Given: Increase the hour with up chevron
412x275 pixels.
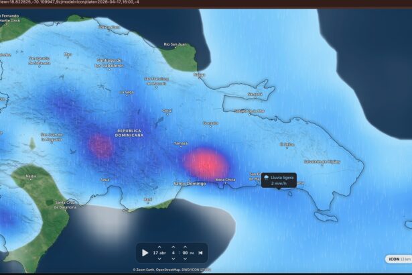Looking at the screenshot, I should point(174,246).
